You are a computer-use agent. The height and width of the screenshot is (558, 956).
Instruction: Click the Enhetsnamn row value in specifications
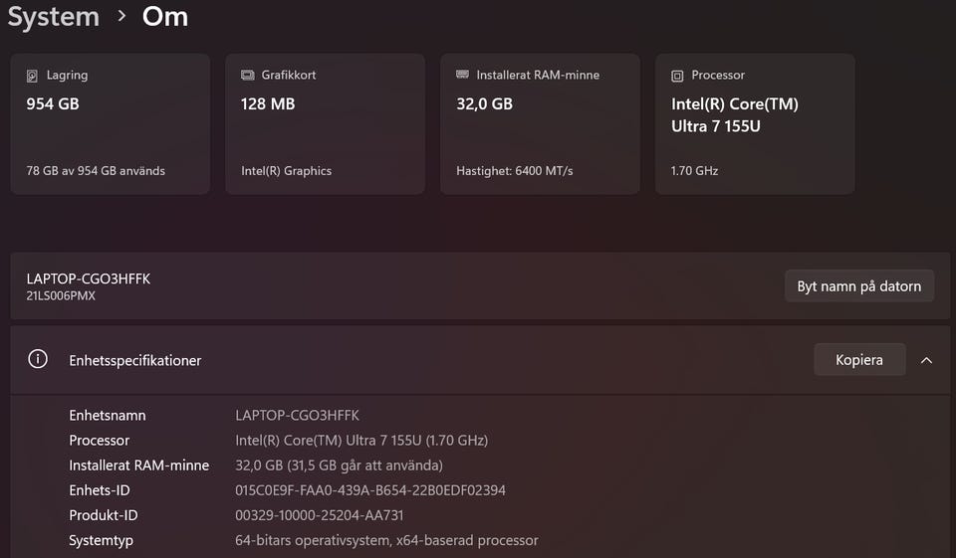297,415
